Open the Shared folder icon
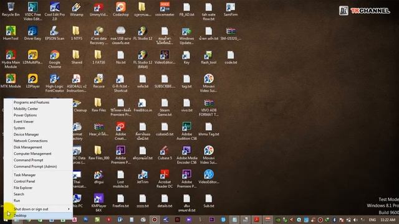This screenshot has width=399, height=224. [x=77, y=57]
